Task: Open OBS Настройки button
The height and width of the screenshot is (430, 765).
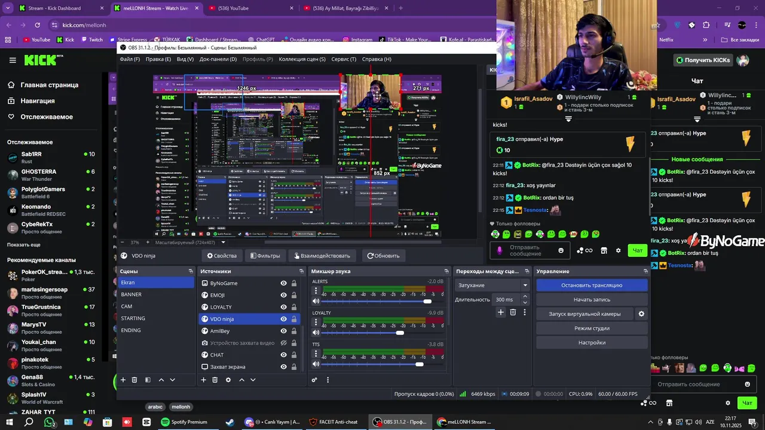Action: [592, 343]
